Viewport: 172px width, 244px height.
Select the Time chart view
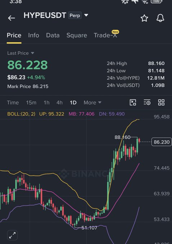click(13, 103)
